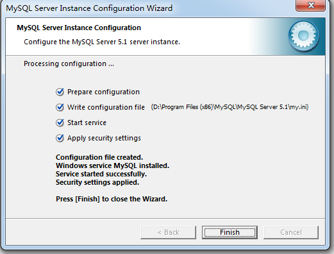Image resolution: width=334 pixels, height=254 pixels.
Task: Click the Finish button
Action: pyautogui.click(x=230, y=232)
